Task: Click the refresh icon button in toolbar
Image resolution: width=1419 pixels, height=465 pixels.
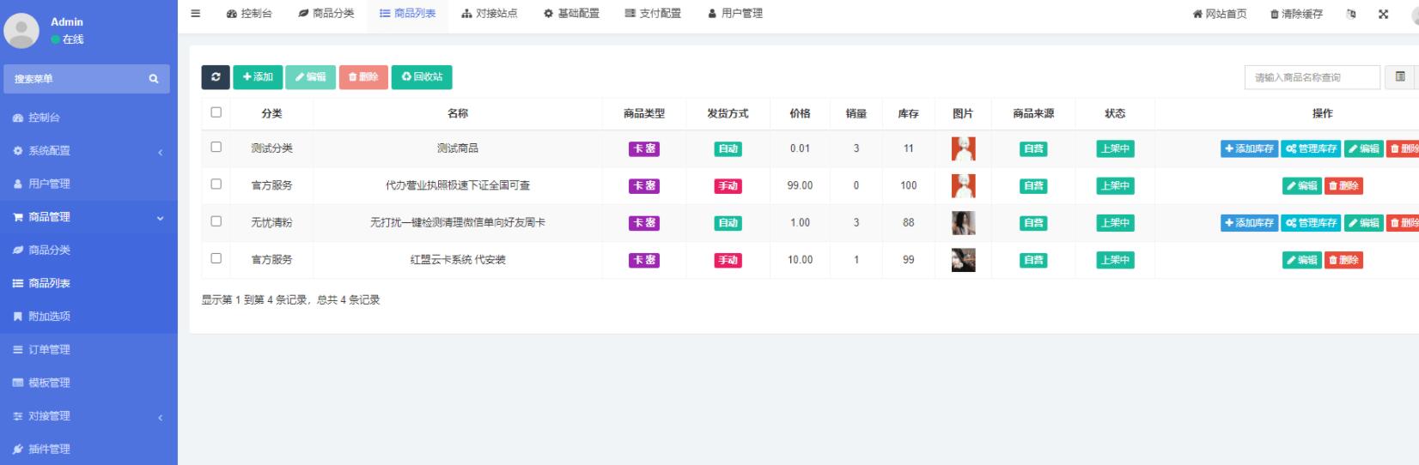Action: pos(216,77)
